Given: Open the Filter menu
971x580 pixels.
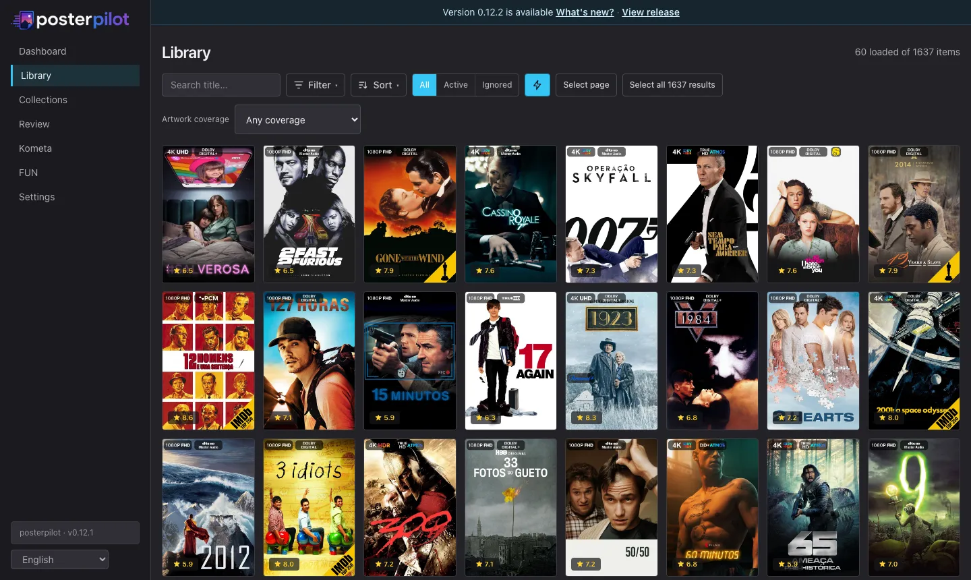Looking at the screenshot, I should click(x=316, y=85).
